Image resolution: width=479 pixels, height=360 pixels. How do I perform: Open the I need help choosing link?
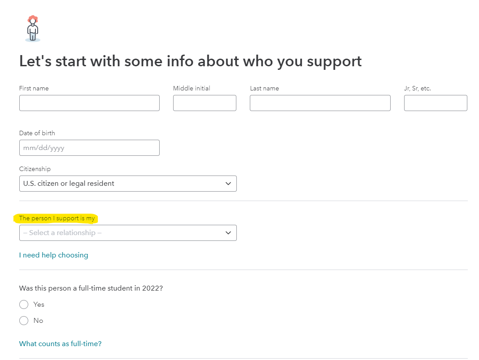click(53, 255)
